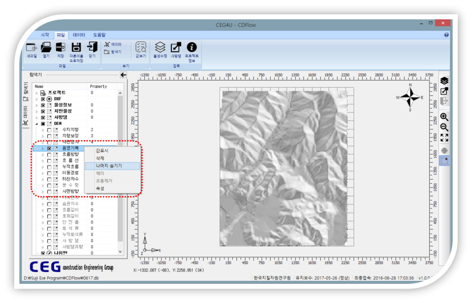Expand the 프로젝트 tree node

[37, 93]
